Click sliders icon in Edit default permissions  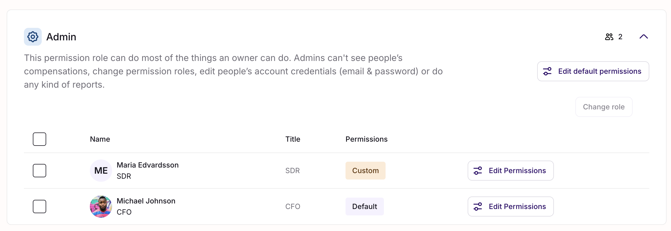click(547, 71)
